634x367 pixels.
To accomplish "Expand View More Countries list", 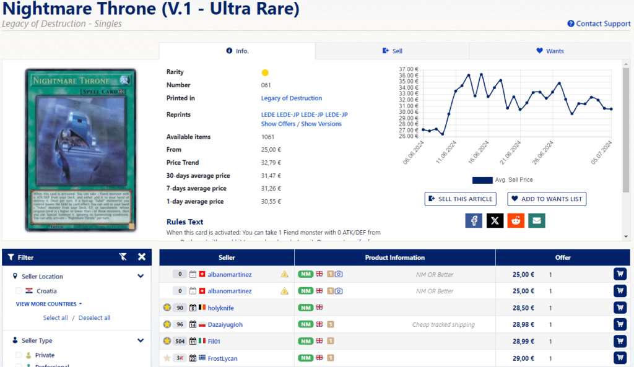I will pyautogui.click(x=49, y=304).
